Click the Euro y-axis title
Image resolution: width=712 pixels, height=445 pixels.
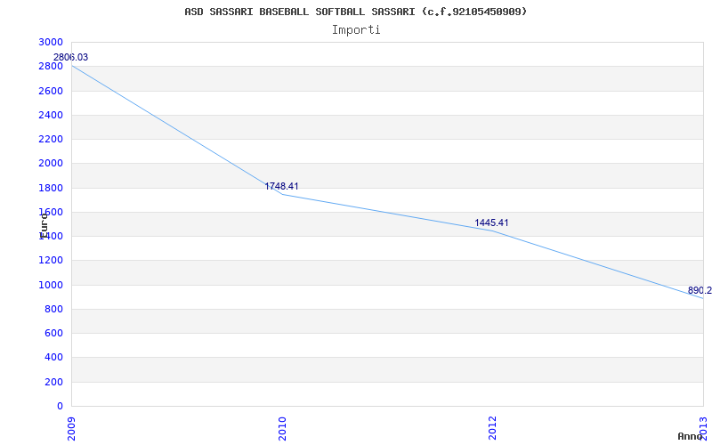(44, 226)
